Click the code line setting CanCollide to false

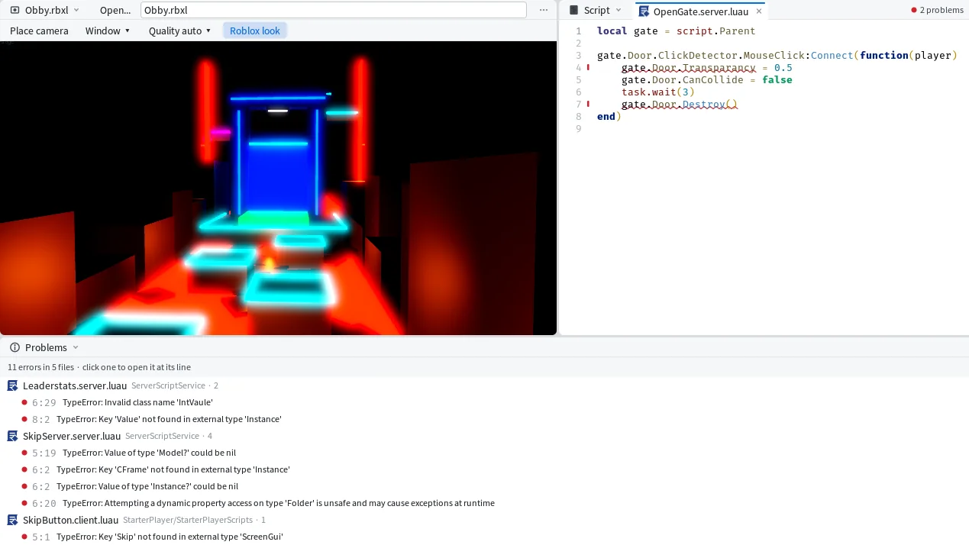pyautogui.click(x=706, y=79)
